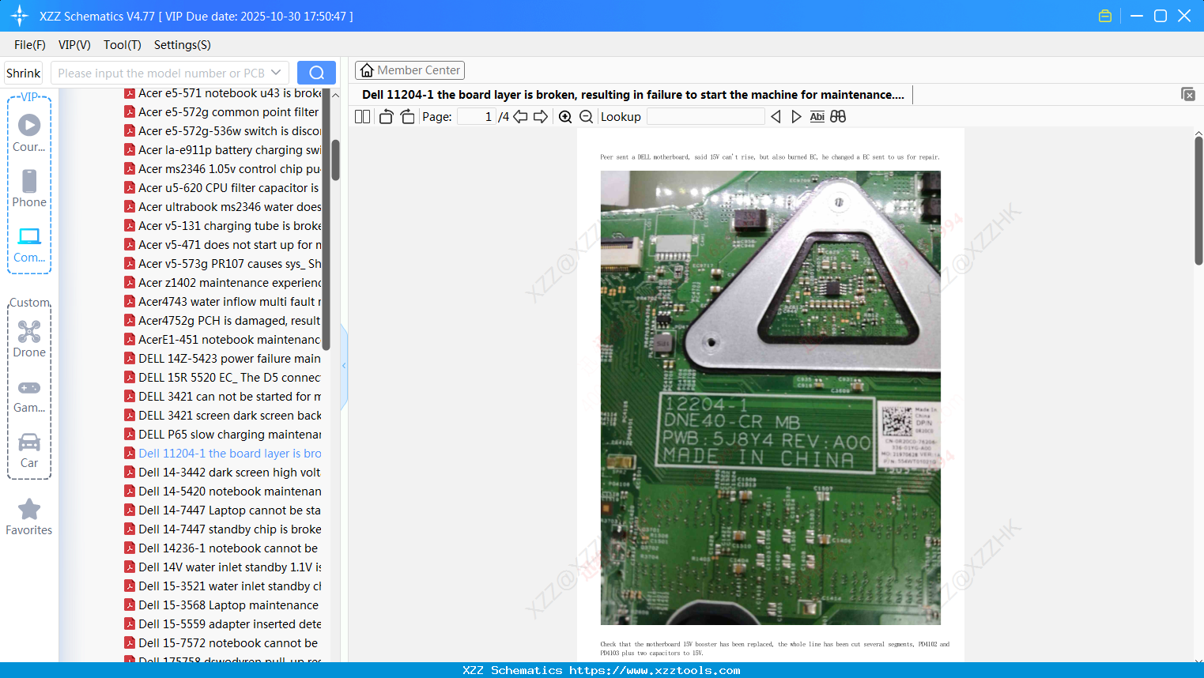
Task: Rotate the page counterclockwise
Action: [x=386, y=117]
